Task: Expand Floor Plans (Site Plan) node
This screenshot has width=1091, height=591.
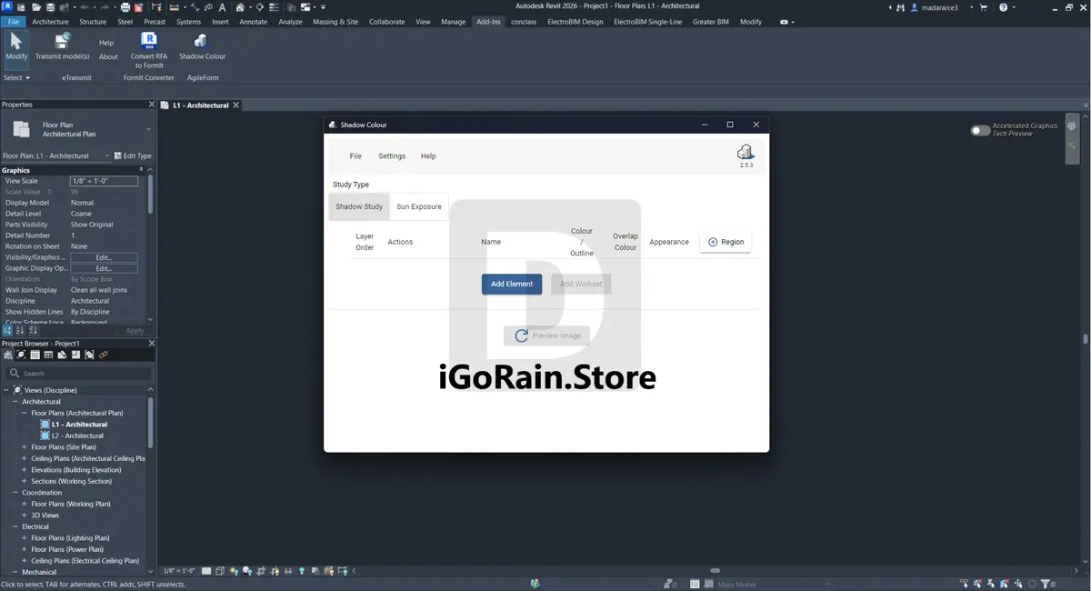Action: point(25,447)
